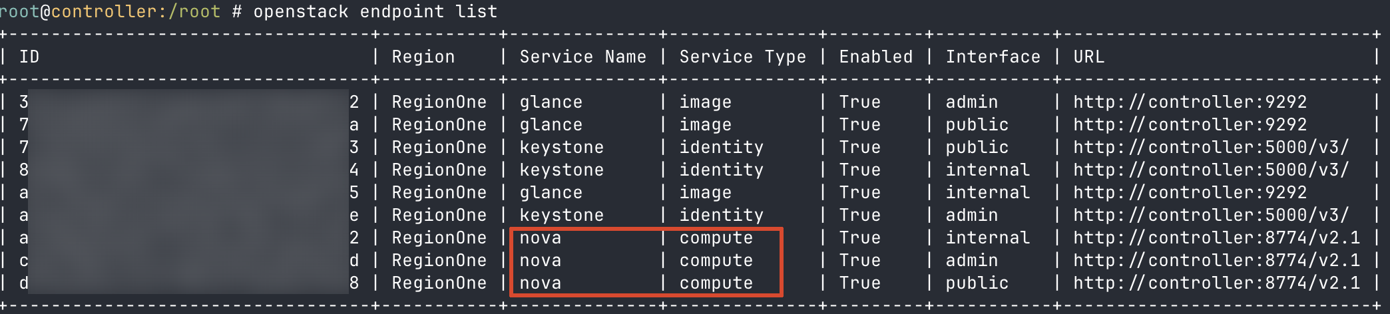Click 'identity' in the keystone admin row
The image size is (1390, 314).
(x=721, y=216)
